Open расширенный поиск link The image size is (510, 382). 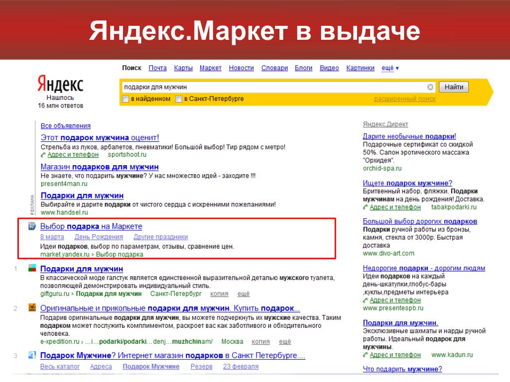[405, 99]
